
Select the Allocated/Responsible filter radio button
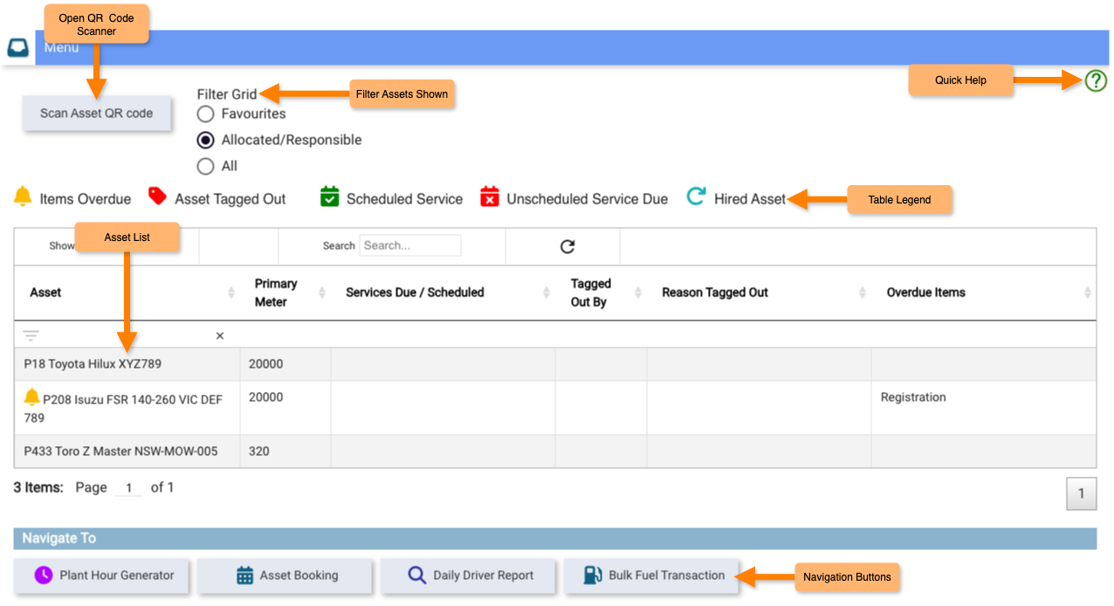tap(205, 140)
